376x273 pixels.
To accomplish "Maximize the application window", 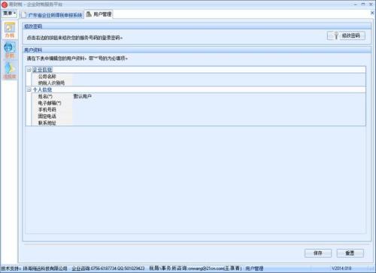I will (363, 5).
